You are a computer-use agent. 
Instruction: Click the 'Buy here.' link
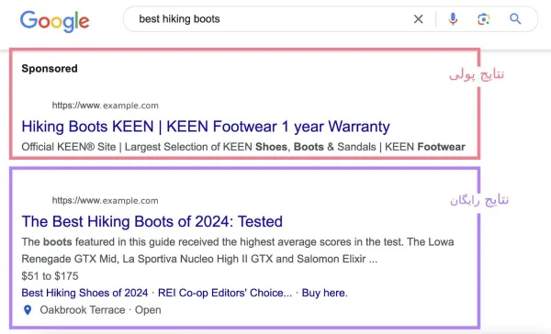coord(325,293)
